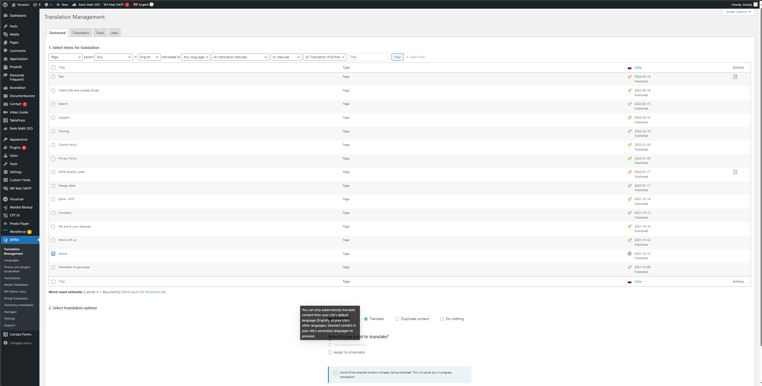Click the Howdy, Andrej user menu
762x386 pixels.
pos(744,4)
